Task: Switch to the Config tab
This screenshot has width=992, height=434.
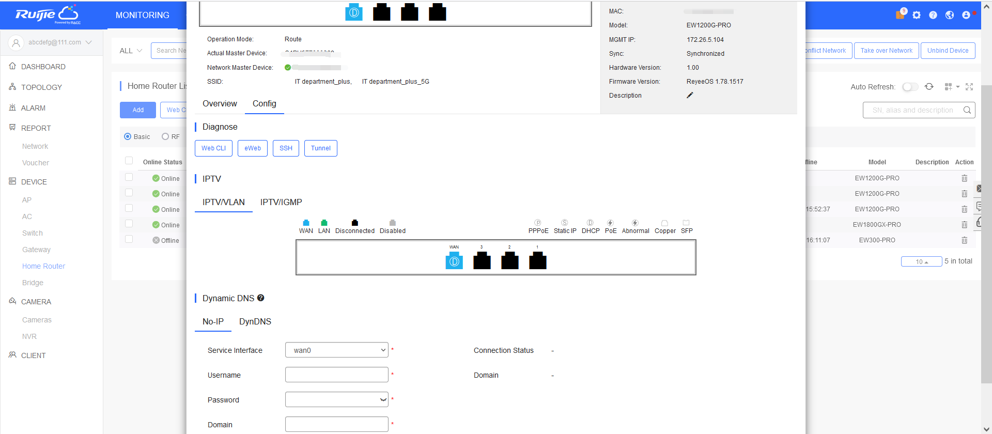Action: 265,104
